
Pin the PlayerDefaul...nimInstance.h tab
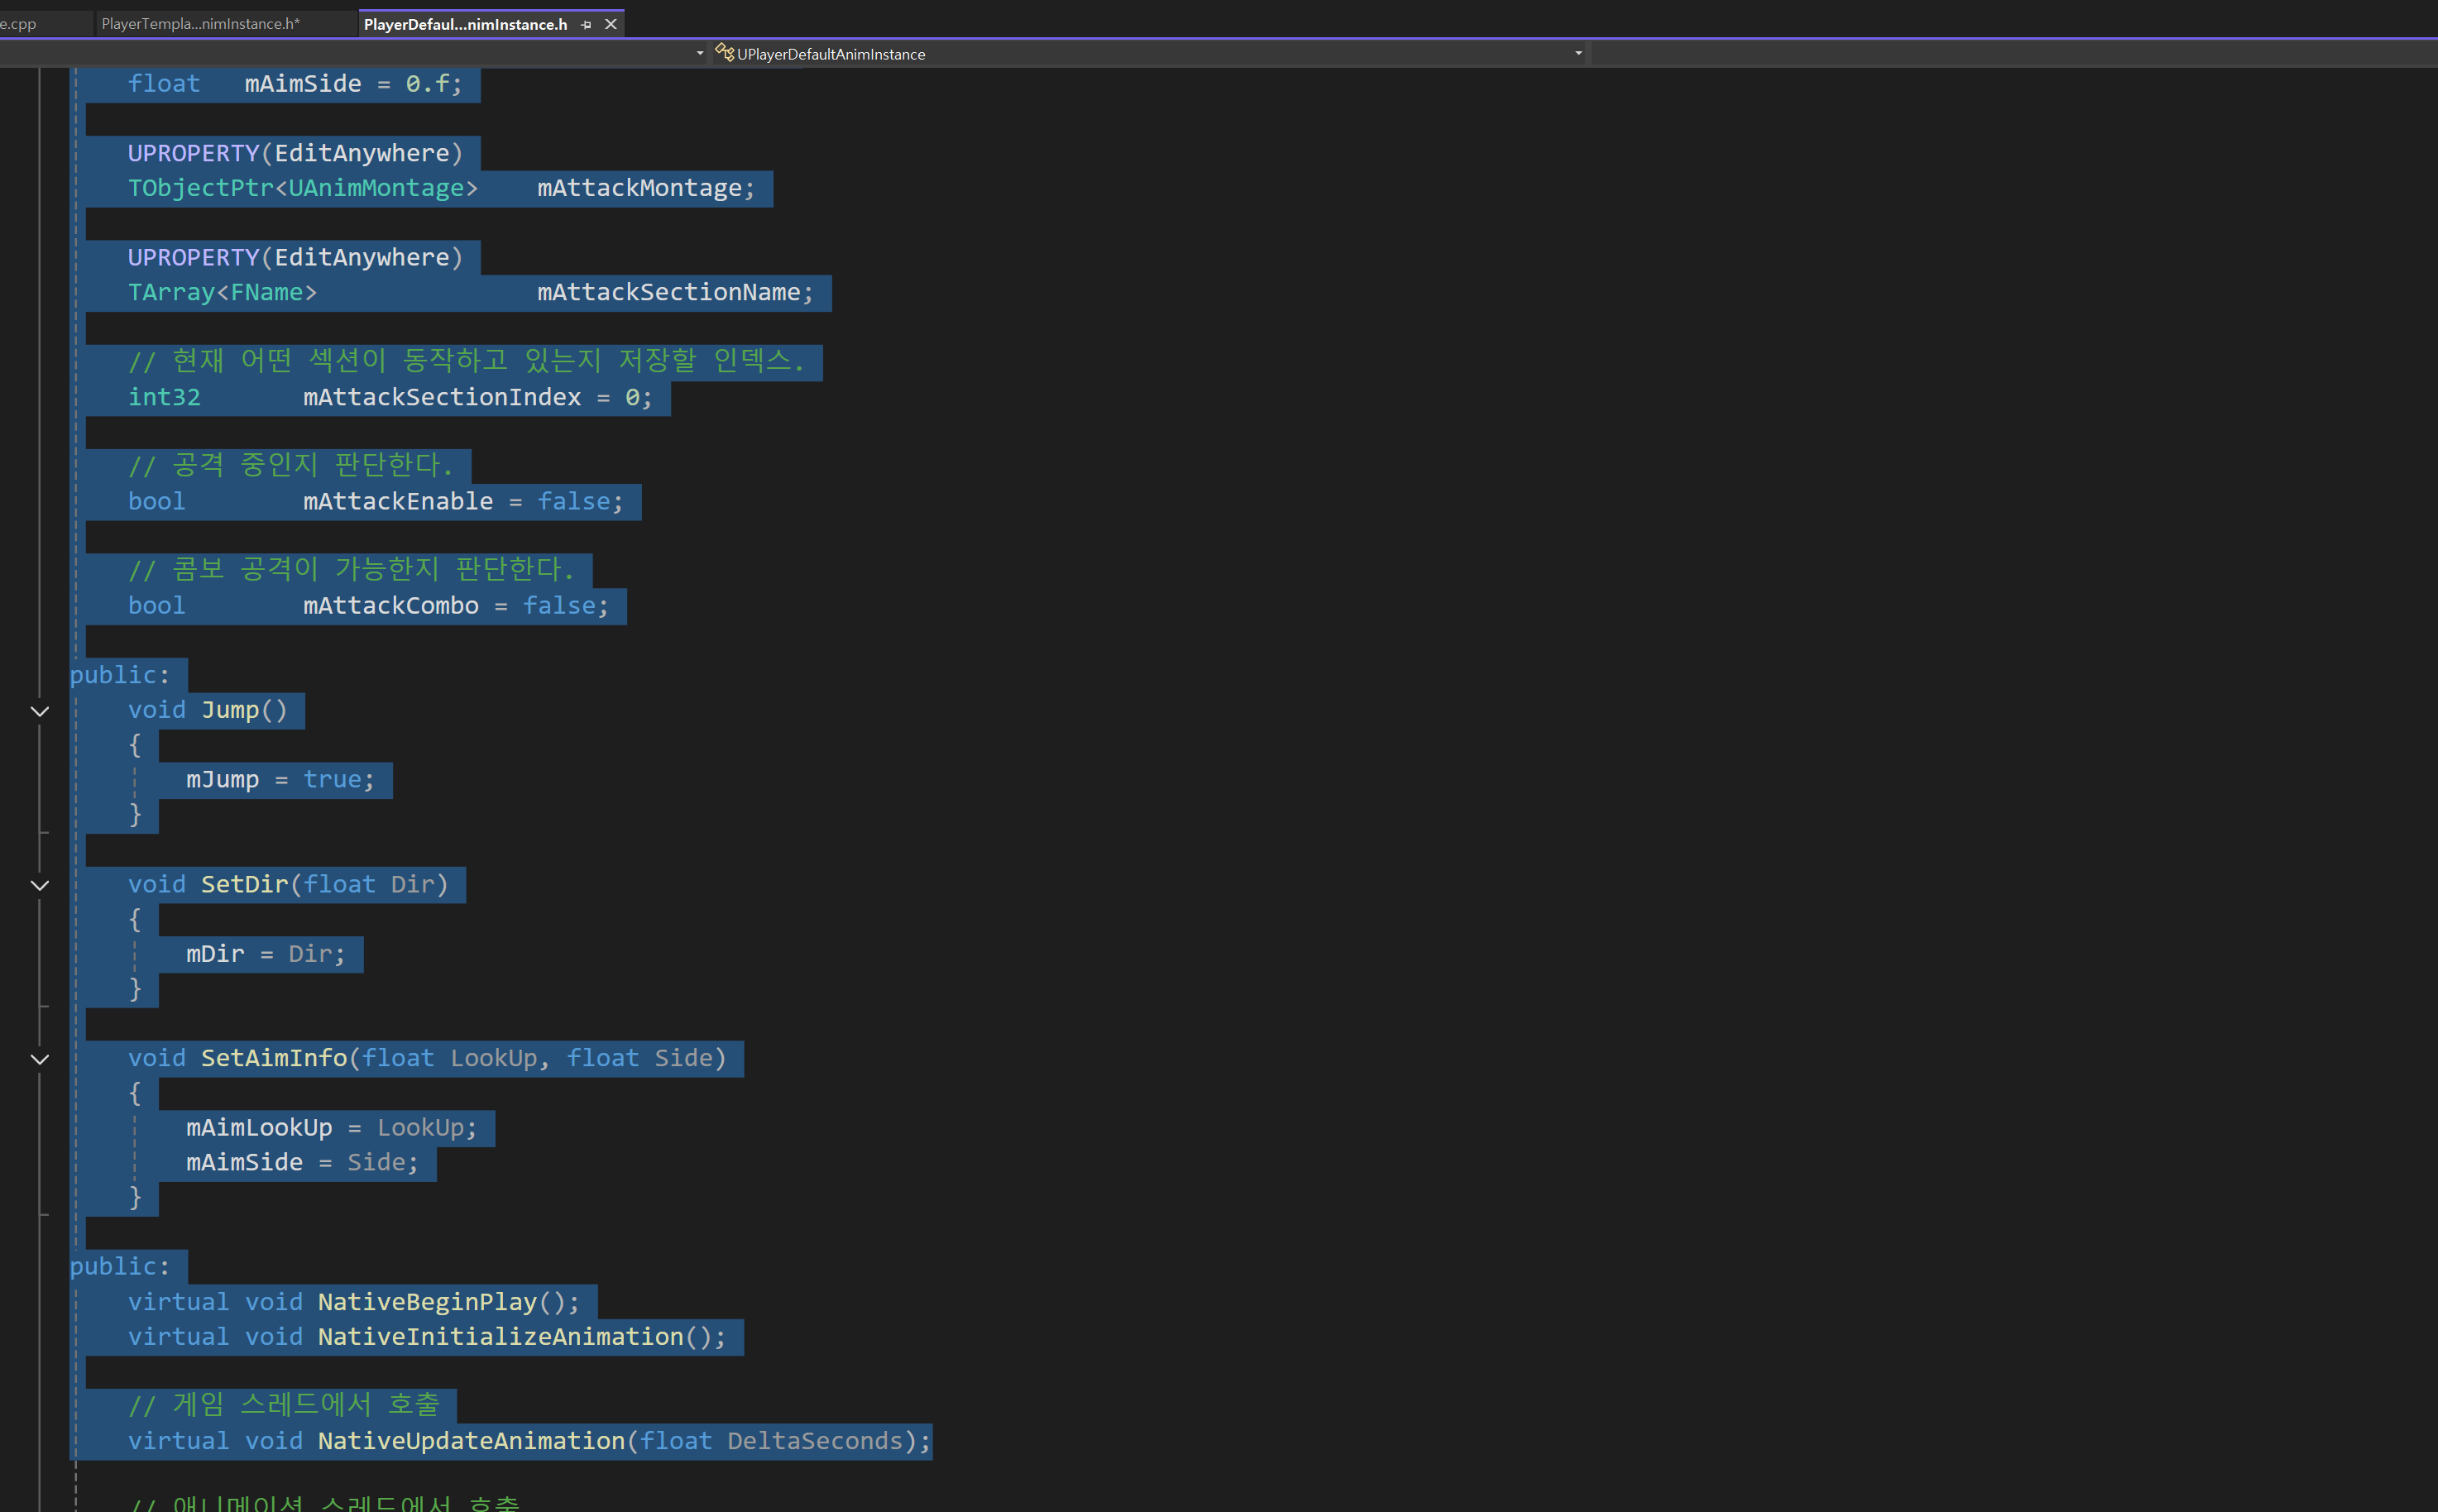coord(586,24)
